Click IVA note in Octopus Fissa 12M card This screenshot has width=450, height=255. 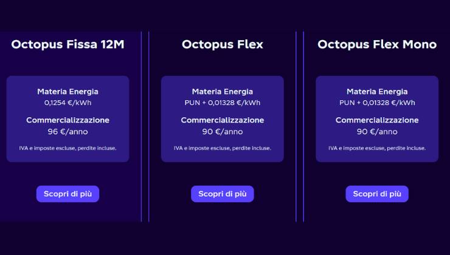pyautogui.click(x=67, y=148)
